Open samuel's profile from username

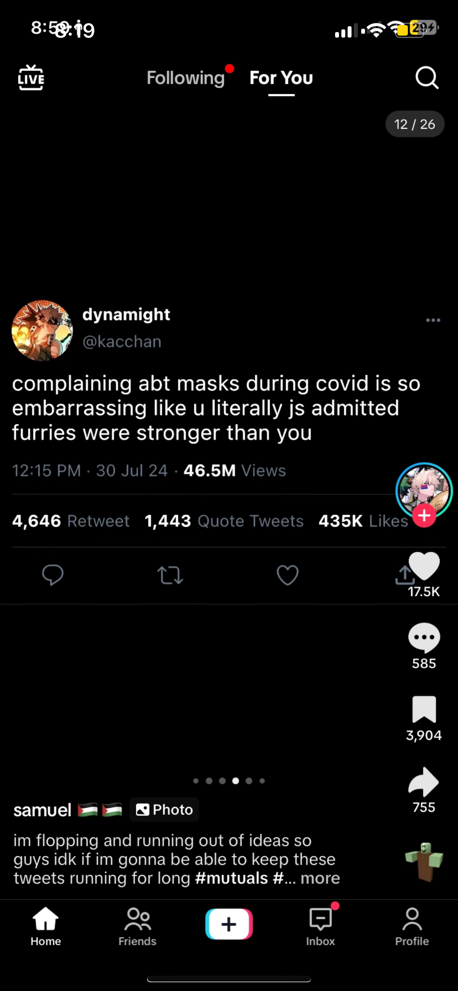pyautogui.click(x=42, y=810)
